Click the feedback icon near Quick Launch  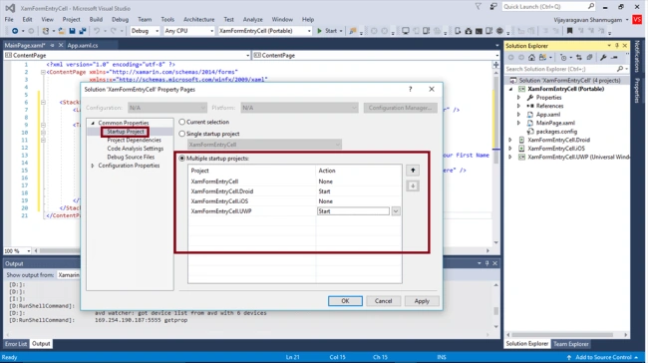point(493,7)
